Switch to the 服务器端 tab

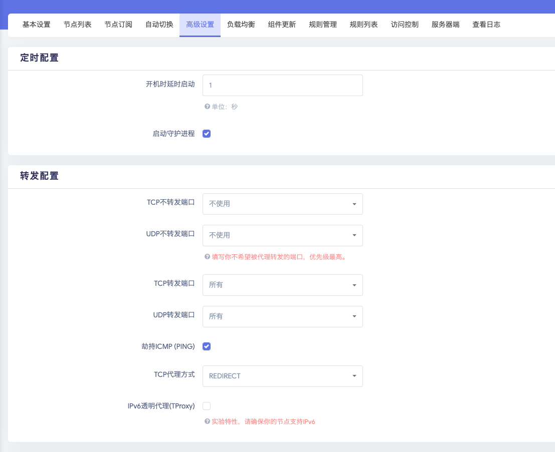tap(445, 25)
